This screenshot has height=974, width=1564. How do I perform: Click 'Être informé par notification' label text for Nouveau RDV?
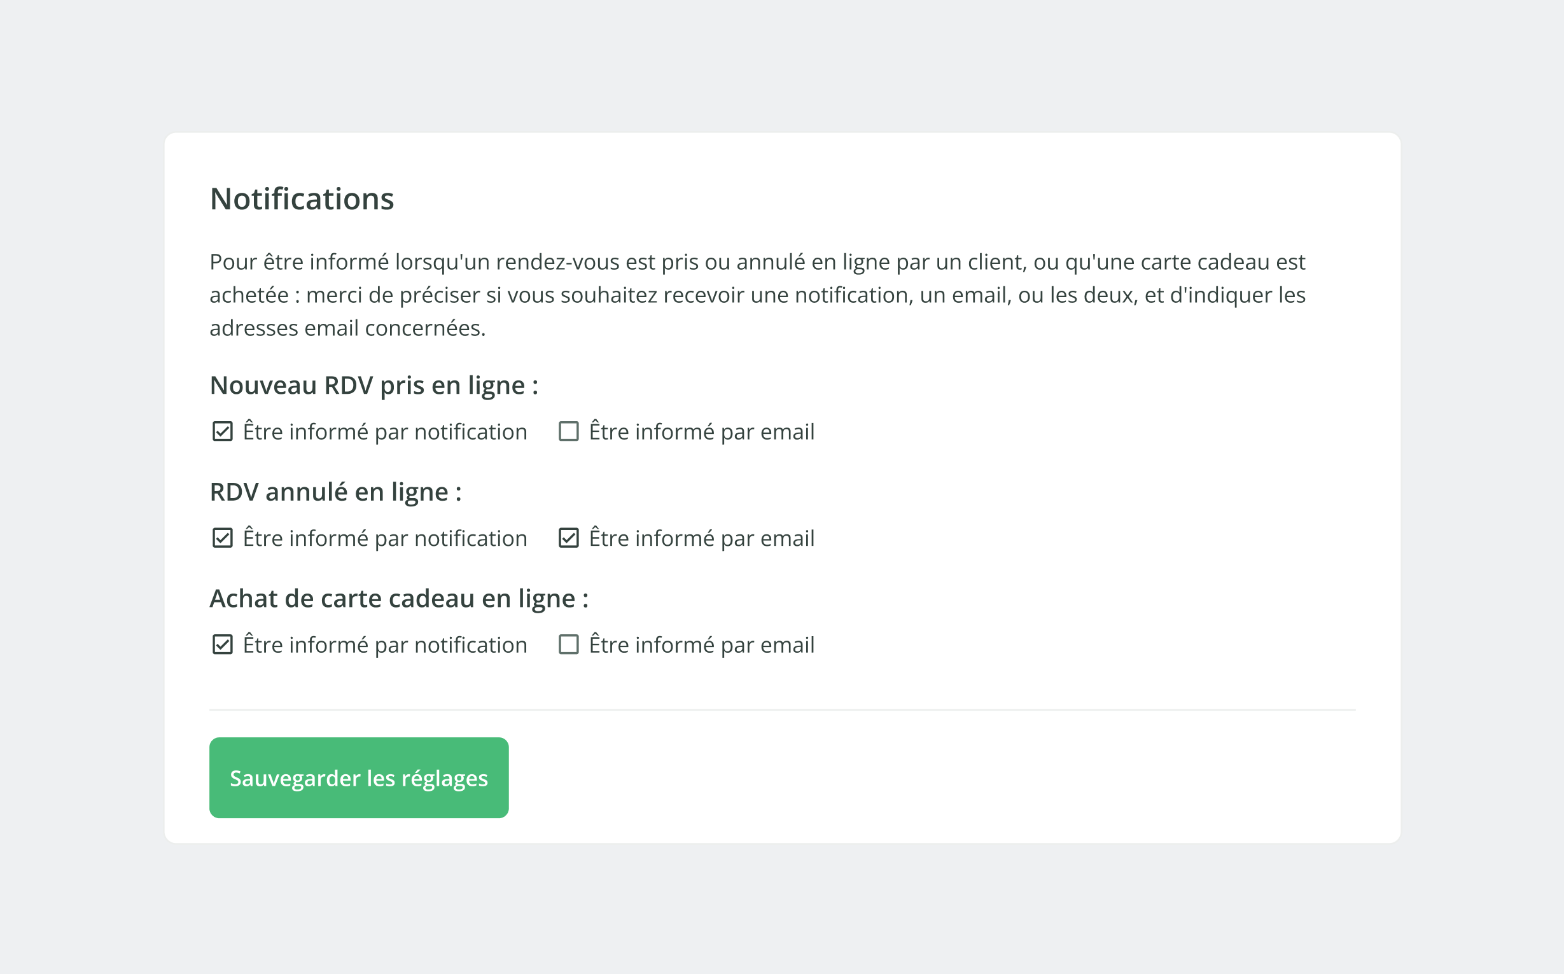coord(385,431)
